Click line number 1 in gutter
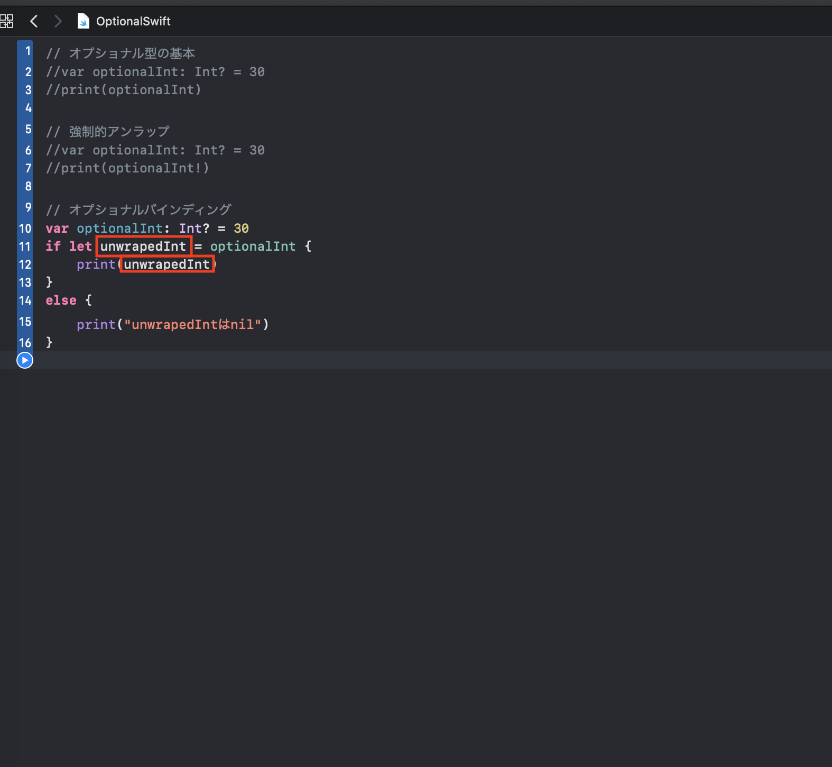 click(28, 51)
